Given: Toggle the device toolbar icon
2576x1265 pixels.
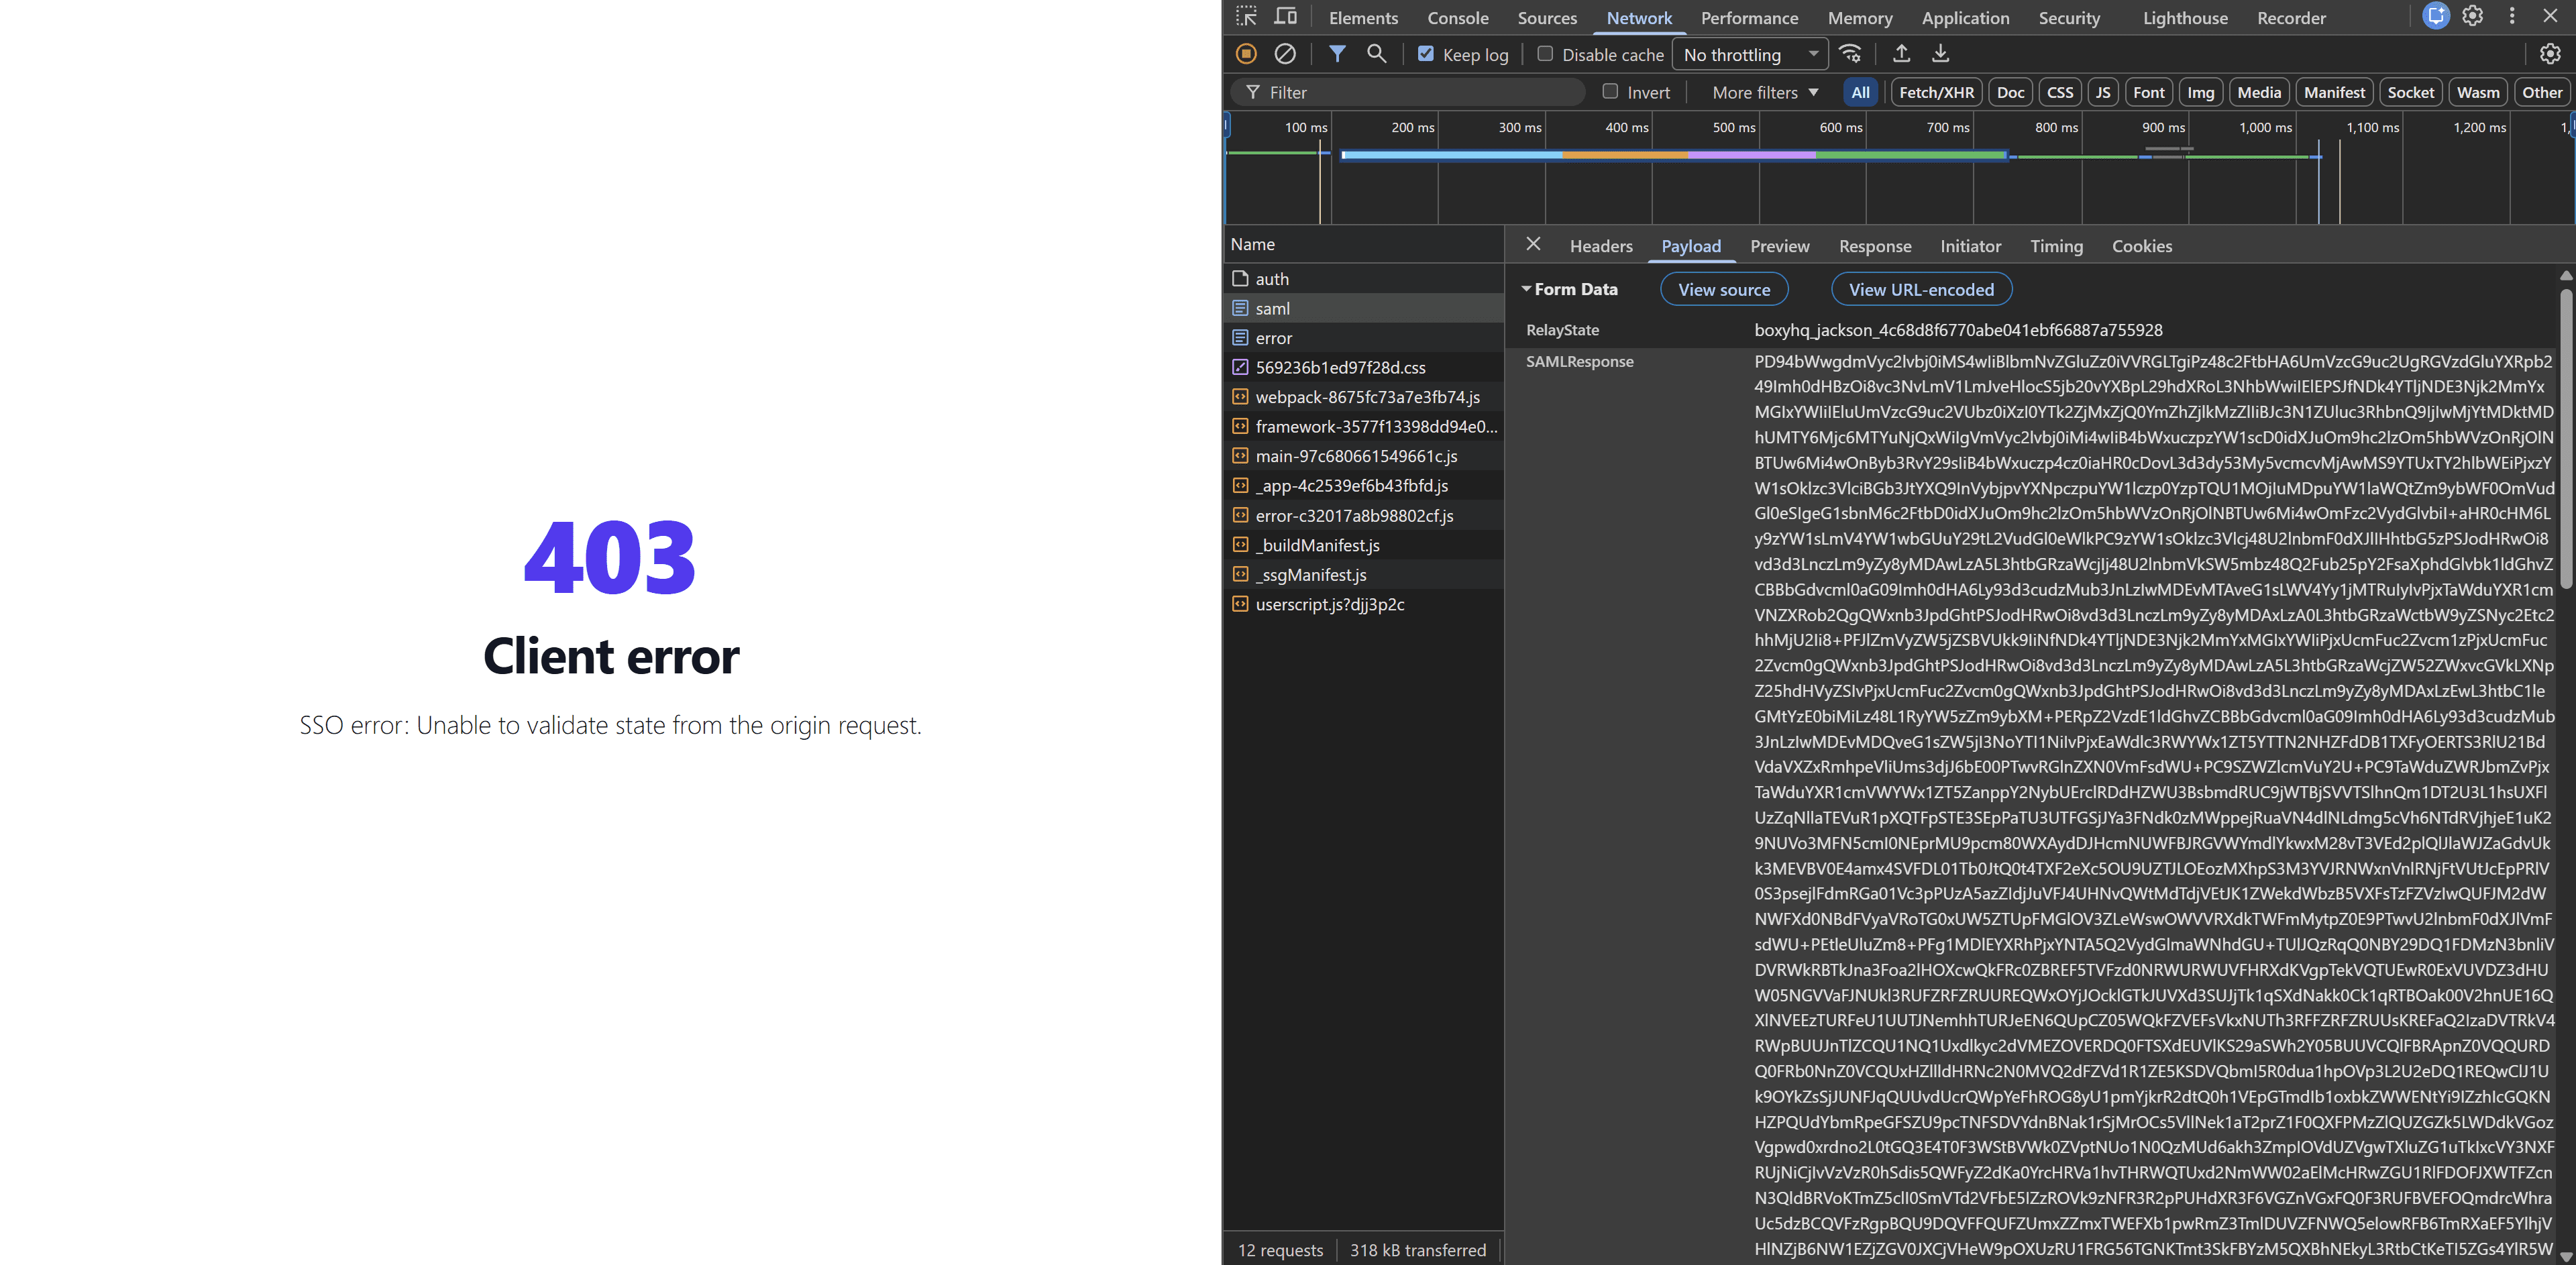Looking at the screenshot, I should tap(1285, 17).
